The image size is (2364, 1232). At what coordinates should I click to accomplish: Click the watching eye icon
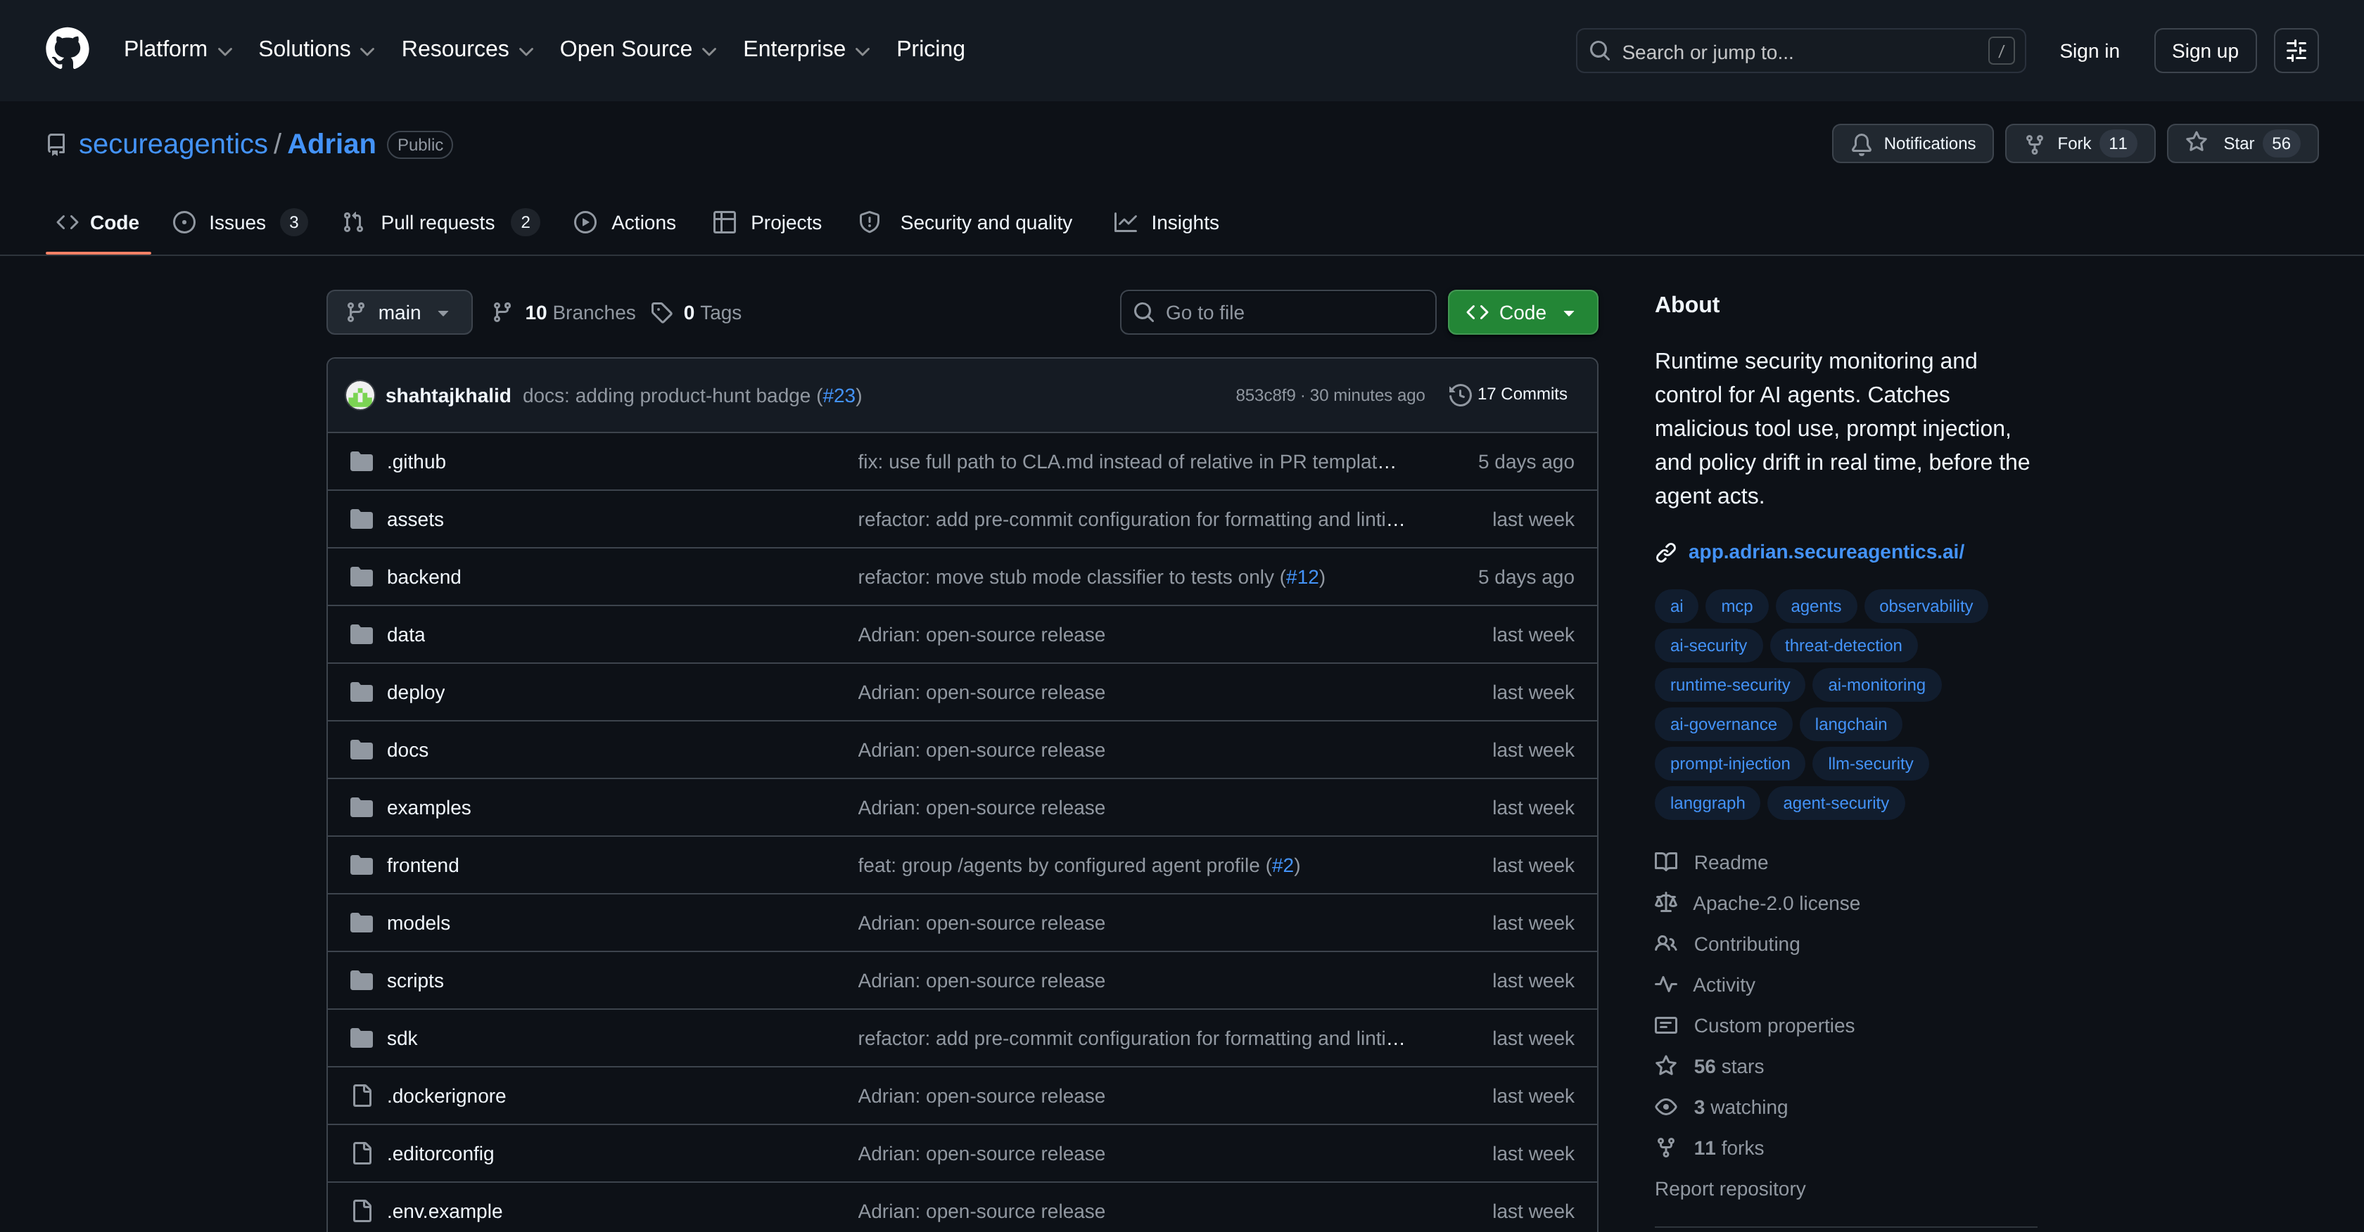click(x=1665, y=1108)
